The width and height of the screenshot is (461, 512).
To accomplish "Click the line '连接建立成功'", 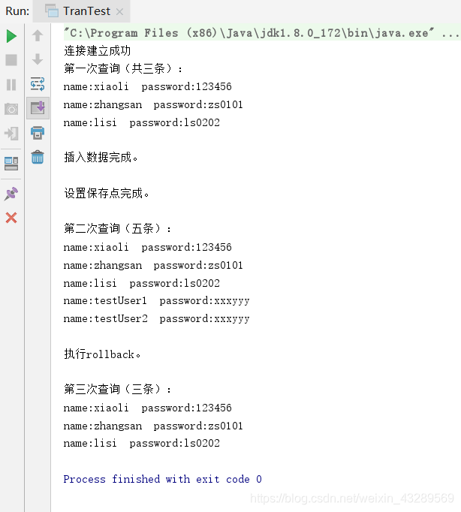I will 98,50.
